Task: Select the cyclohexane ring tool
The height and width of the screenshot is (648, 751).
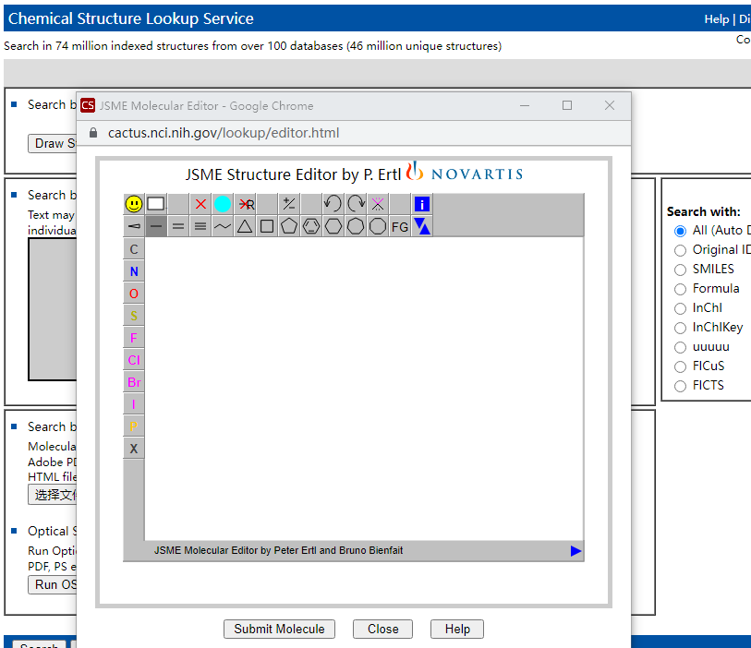Action: tap(333, 226)
